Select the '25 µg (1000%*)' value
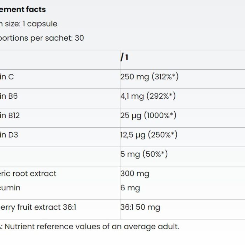This screenshot has width=245, height=245. pos(148,115)
